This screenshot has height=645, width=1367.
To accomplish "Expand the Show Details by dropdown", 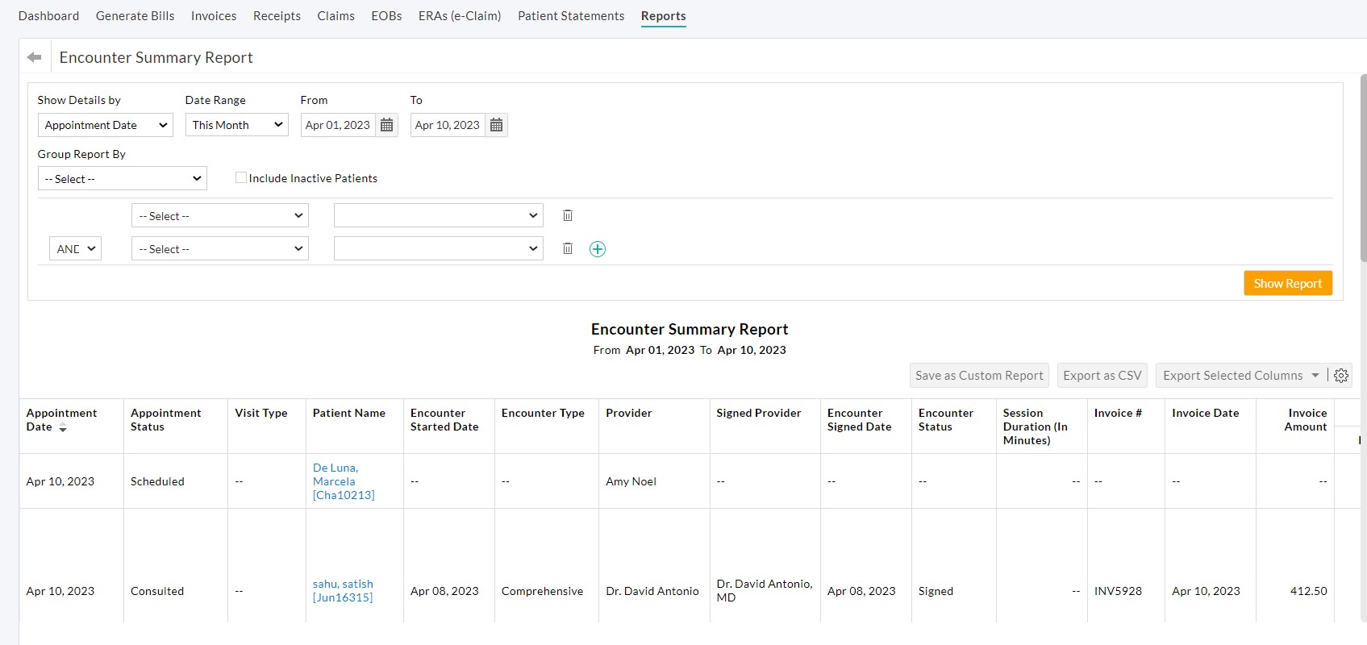I will pos(106,125).
